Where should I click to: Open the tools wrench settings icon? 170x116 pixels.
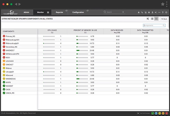point(147,19)
